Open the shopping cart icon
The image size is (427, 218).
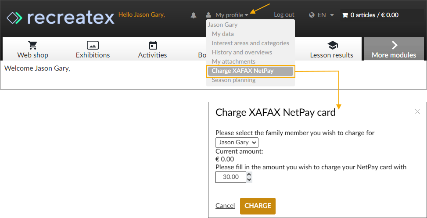pos(345,15)
